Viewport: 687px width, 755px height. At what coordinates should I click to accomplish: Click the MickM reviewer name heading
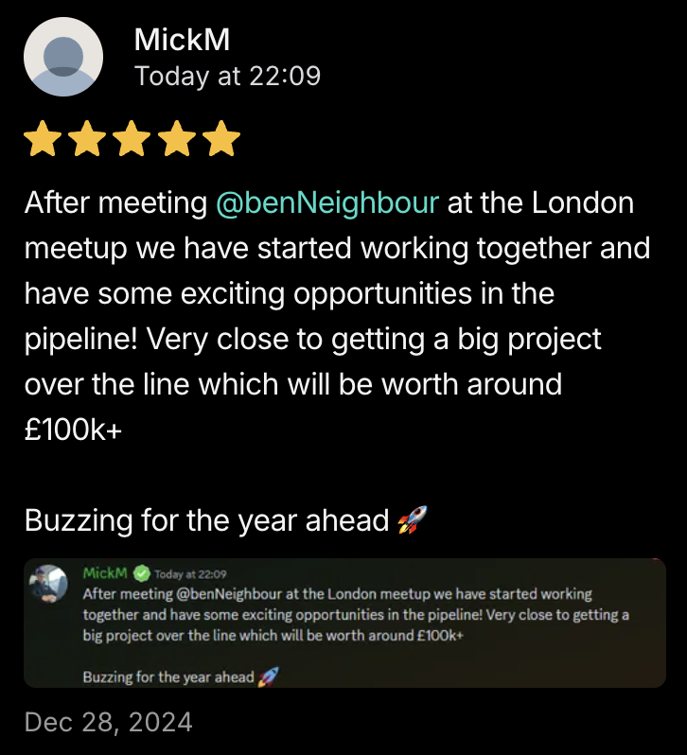(x=182, y=40)
